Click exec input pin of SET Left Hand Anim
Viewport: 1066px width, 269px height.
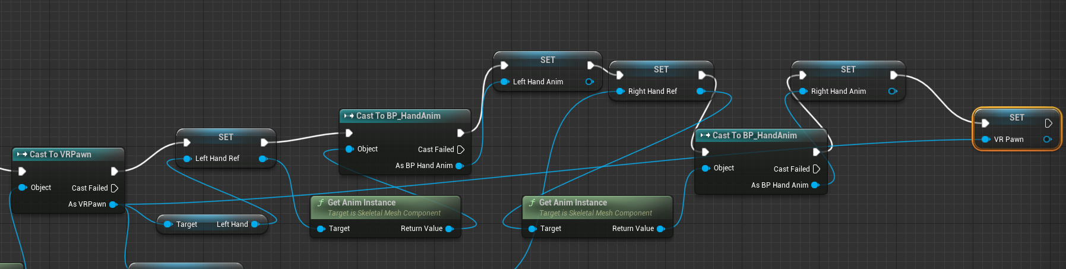(x=504, y=65)
